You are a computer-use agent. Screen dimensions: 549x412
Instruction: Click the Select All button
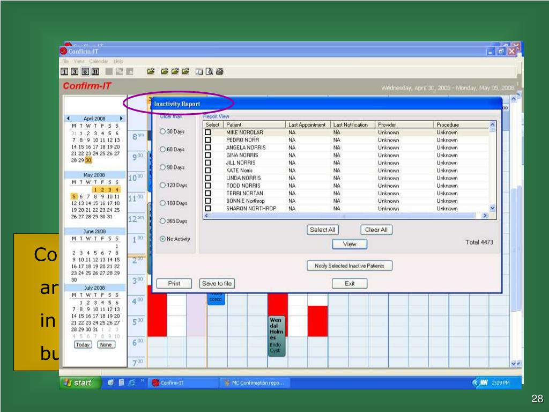(322, 230)
